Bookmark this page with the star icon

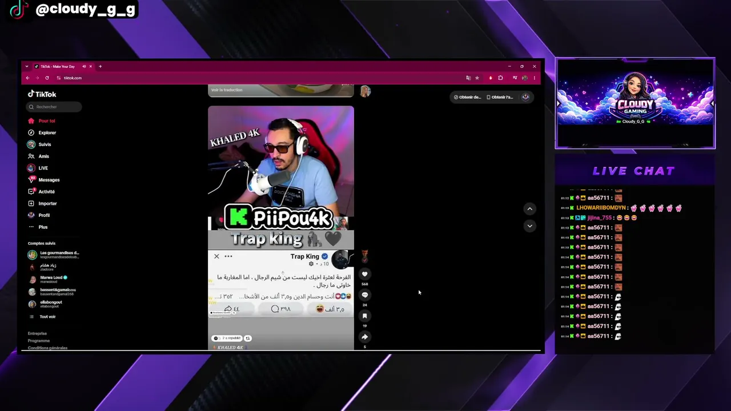point(477,78)
